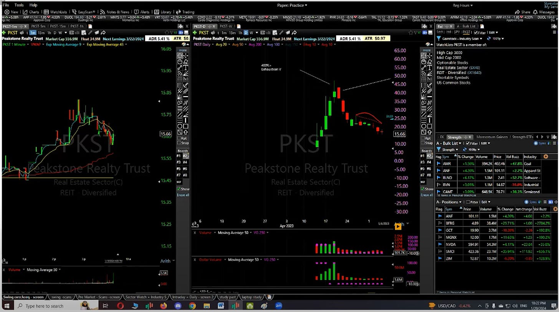
Task: Toggle the Filter checkbox in A - Bulk List panel
Action: 467,143
